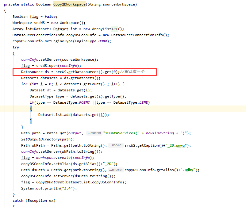Click the Copy2DWorkspace method name
This screenshot has width=246, height=207.
[x=69, y=4]
